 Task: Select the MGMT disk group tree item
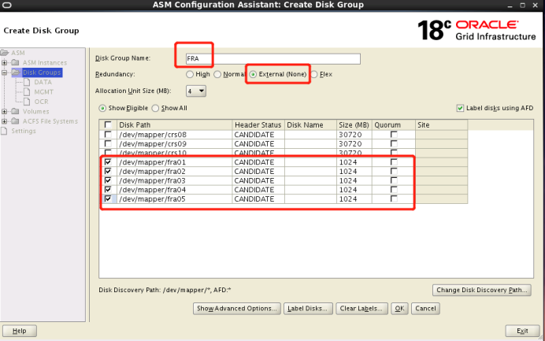[44, 92]
